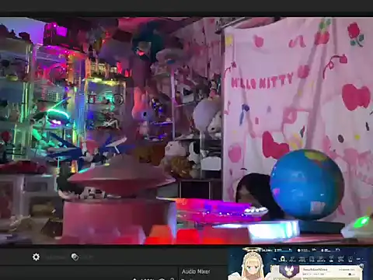Select the Audio Mixer panel label
This screenshot has height=280, width=373.
196,271
